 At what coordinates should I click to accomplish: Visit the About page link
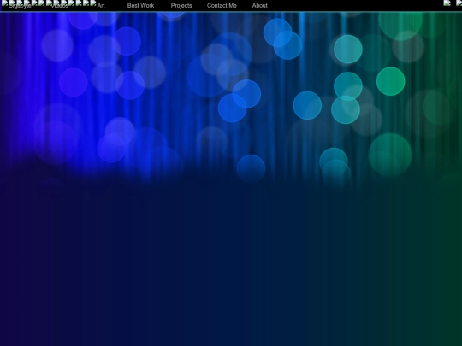[260, 6]
